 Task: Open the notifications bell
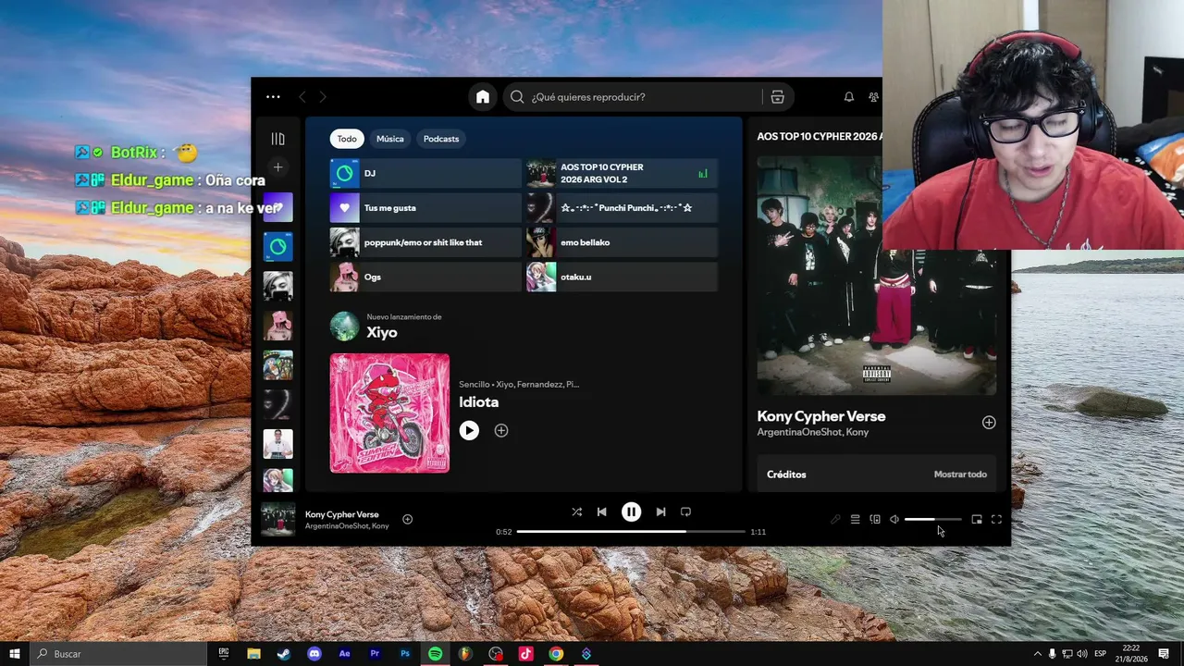click(848, 97)
